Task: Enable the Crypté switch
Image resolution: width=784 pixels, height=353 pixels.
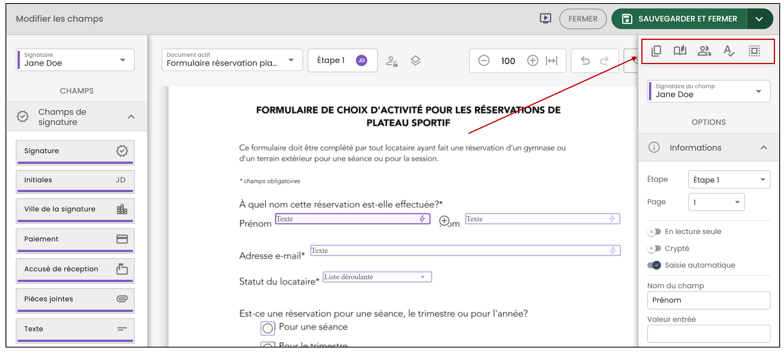Action: 654,248
